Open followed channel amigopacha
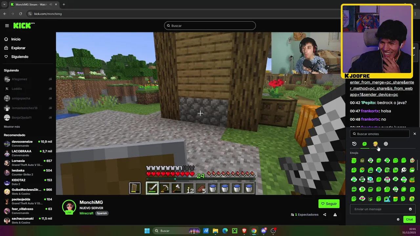This screenshot has height=236, width=420. 28,98
